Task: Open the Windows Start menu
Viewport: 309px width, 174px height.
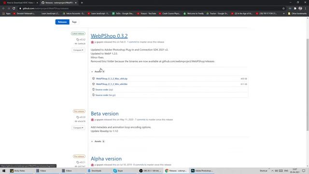Action: point(4,171)
